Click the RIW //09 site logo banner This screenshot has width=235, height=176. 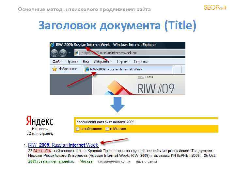[x=156, y=88]
